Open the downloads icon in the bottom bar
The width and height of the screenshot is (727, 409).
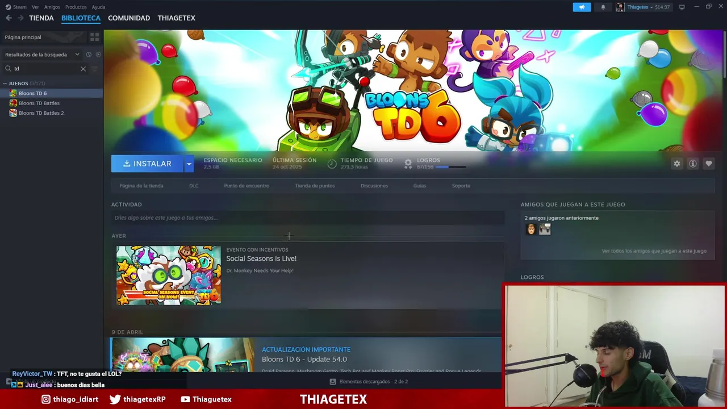click(333, 382)
